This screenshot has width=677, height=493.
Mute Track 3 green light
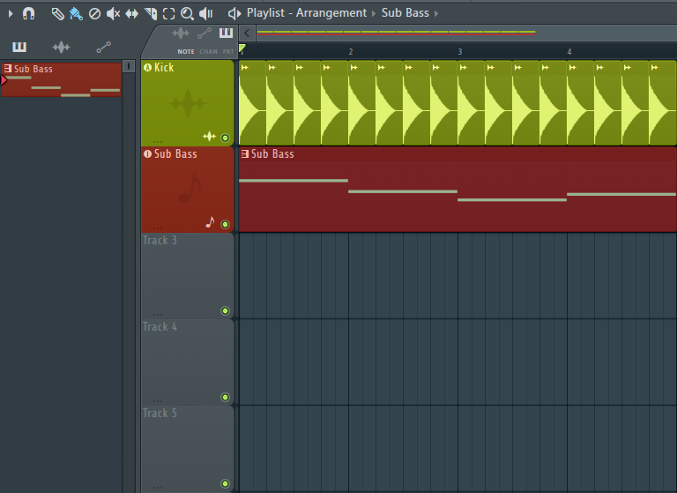[x=225, y=310]
